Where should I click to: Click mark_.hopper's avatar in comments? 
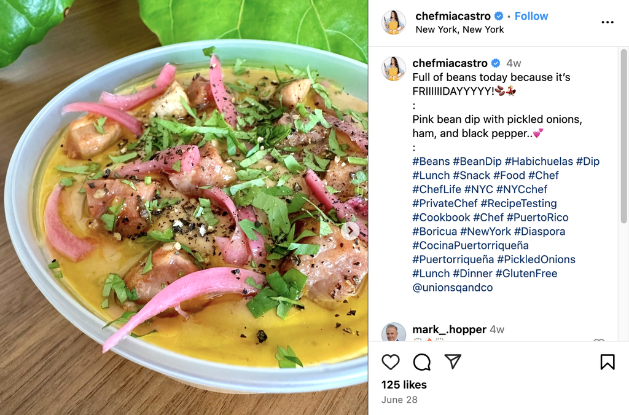click(x=394, y=333)
